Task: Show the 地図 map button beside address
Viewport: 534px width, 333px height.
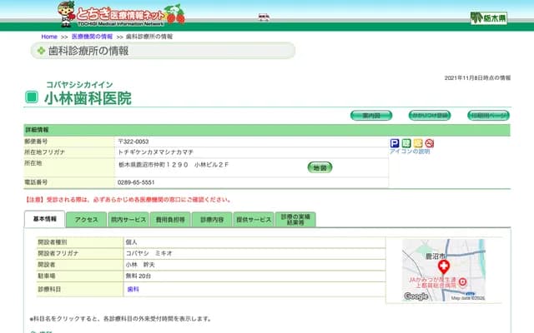Action: pyautogui.click(x=320, y=167)
